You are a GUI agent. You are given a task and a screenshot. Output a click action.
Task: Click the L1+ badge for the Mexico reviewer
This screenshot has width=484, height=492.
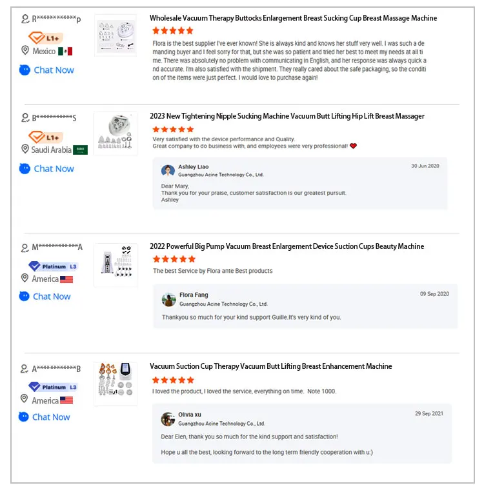click(x=46, y=38)
